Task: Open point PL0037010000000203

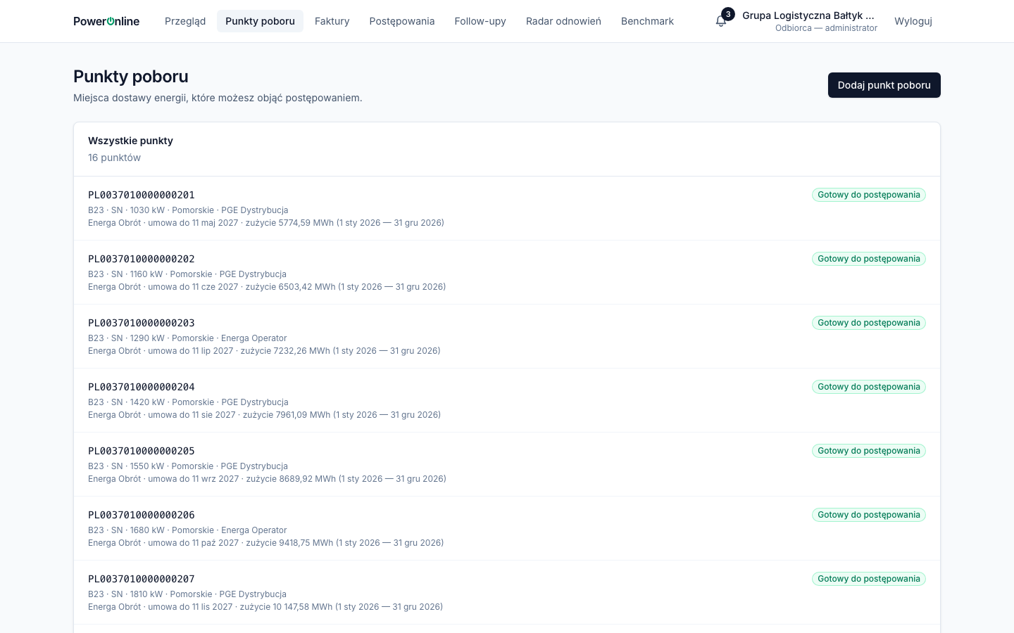Action: [x=142, y=323]
